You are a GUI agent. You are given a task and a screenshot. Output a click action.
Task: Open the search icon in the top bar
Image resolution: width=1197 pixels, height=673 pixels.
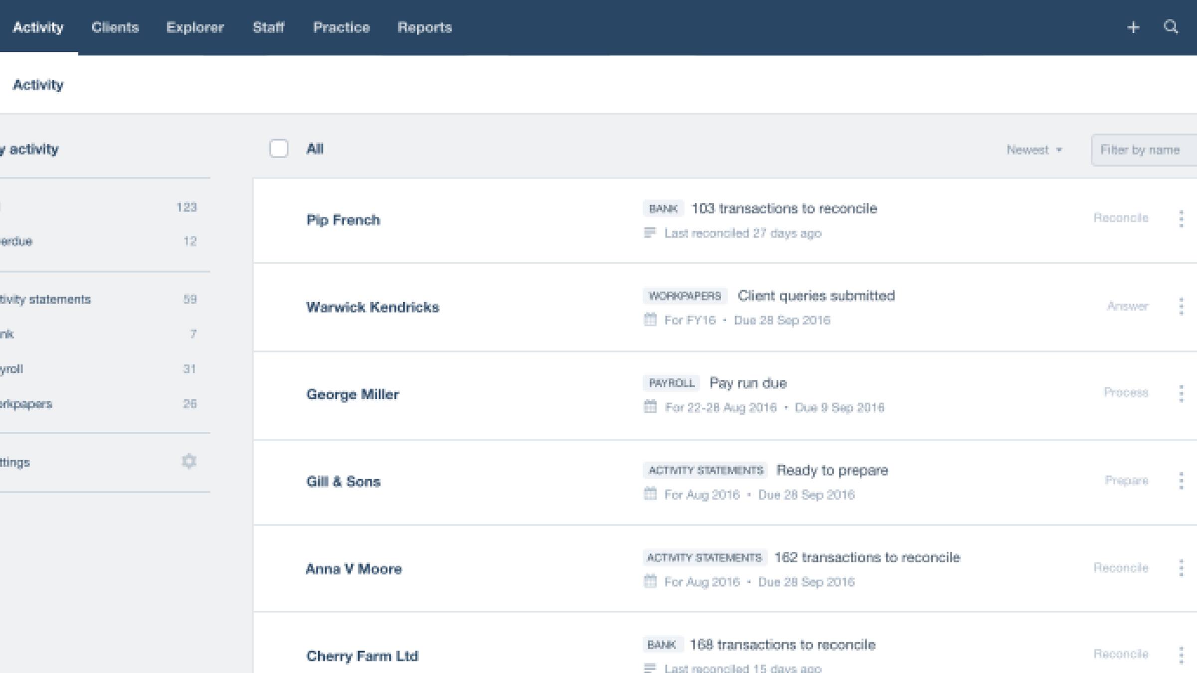1172,27
